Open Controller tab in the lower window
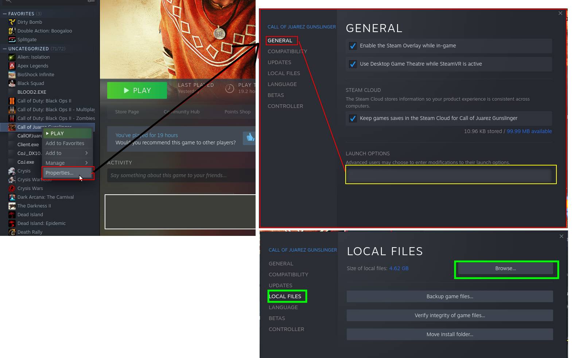The image size is (575, 358). [x=286, y=329]
